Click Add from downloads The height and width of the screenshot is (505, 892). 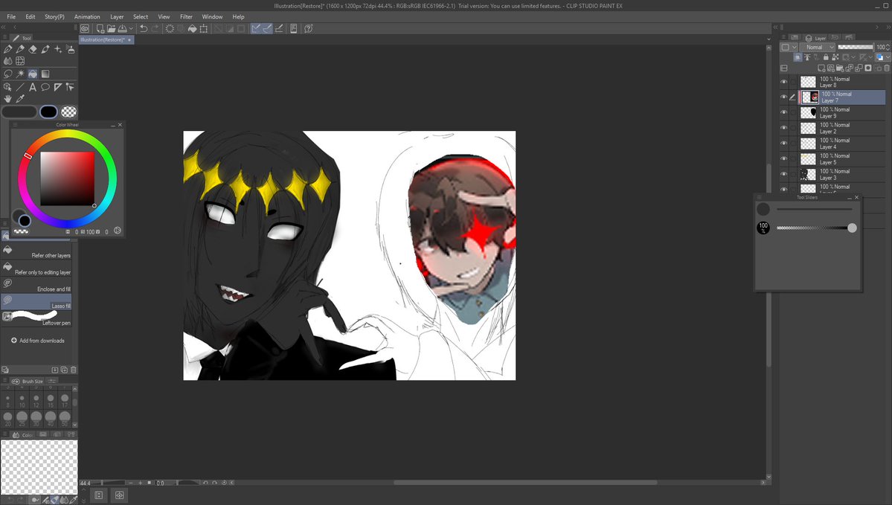pos(37,341)
